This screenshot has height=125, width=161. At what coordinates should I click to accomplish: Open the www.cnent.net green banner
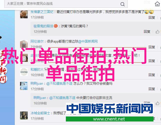(110, 119)
